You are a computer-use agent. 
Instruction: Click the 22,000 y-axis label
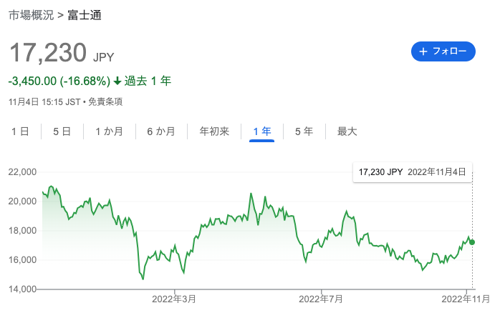pos(22,172)
